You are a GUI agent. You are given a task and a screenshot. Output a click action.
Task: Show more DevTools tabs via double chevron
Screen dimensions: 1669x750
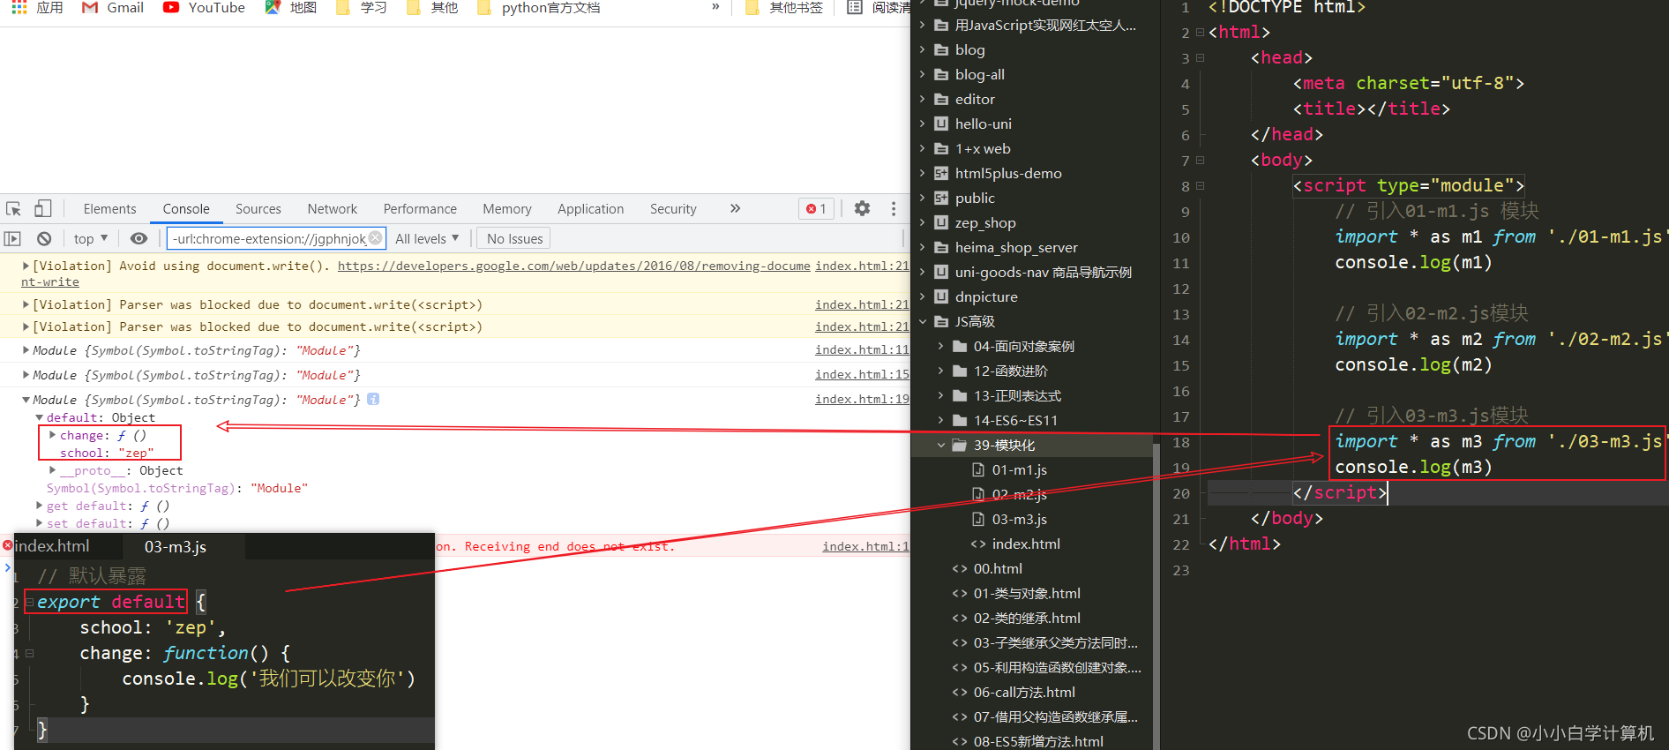(x=735, y=208)
